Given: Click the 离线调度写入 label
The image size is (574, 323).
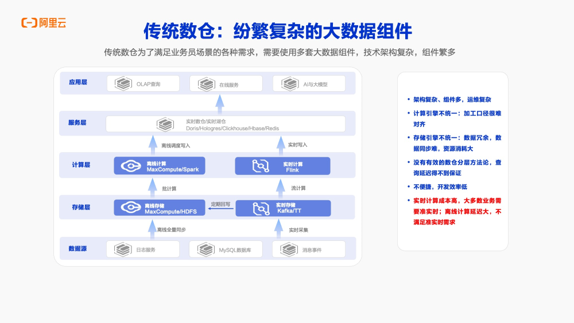Looking at the screenshot, I should [x=176, y=146].
